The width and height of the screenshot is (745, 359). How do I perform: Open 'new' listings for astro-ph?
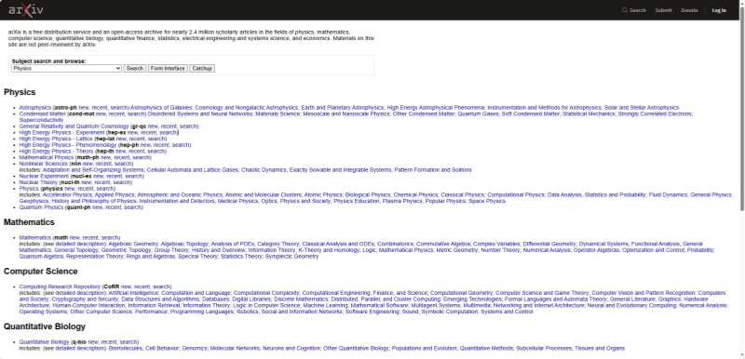(84, 108)
